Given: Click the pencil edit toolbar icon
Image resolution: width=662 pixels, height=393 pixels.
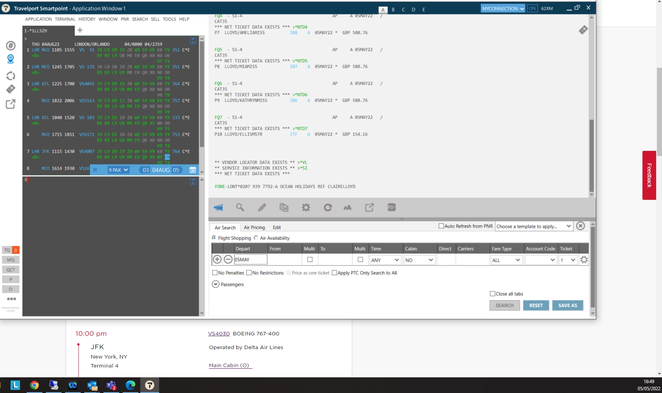Looking at the screenshot, I should [x=262, y=208].
